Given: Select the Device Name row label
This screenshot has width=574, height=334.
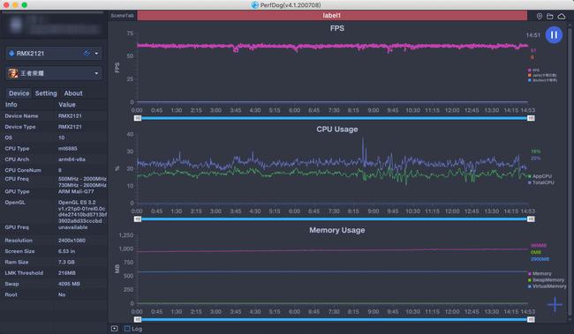Looking at the screenshot, I should [x=21, y=115].
